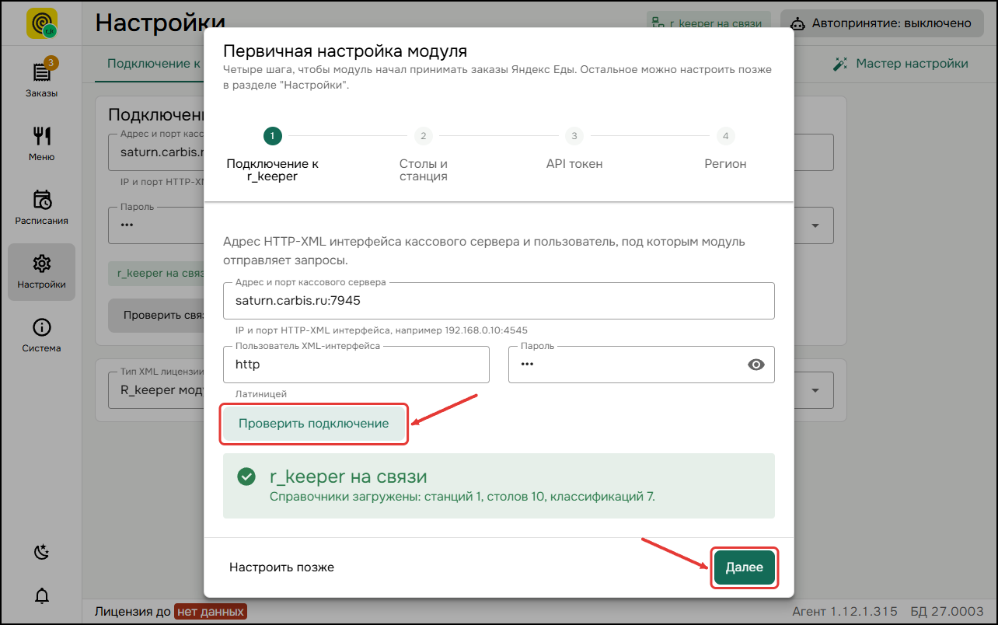Click the Адрес и порт кассового сервера field
This screenshot has width=998, height=625.
pyautogui.click(x=499, y=300)
